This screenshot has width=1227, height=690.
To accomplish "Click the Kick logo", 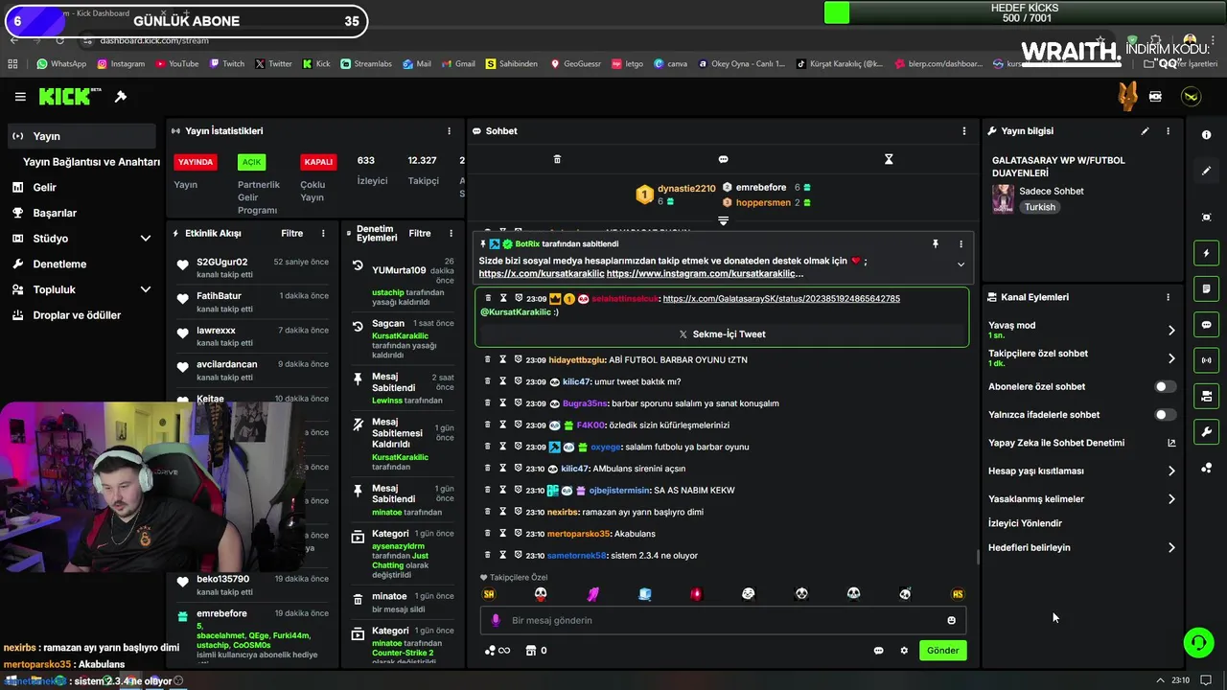I will pyautogui.click(x=70, y=96).
